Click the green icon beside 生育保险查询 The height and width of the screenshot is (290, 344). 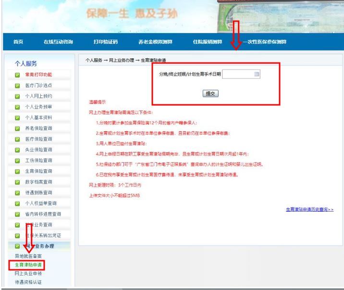click(x=17, y=171)
